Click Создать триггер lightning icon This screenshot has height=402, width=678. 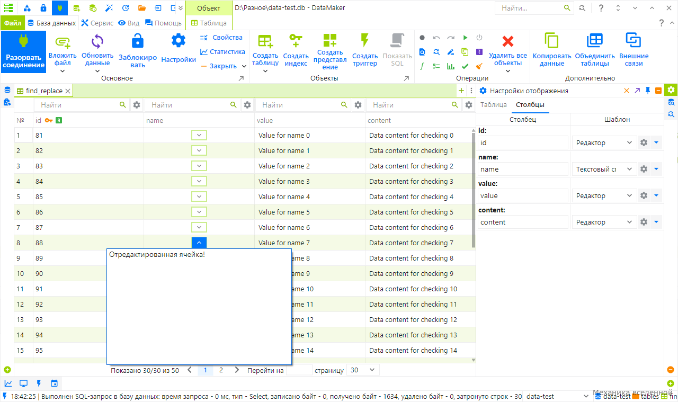(364, 41)
